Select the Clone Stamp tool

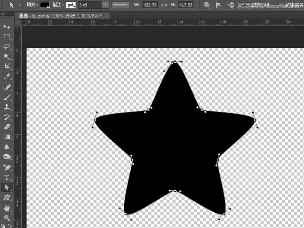[7, 107]
